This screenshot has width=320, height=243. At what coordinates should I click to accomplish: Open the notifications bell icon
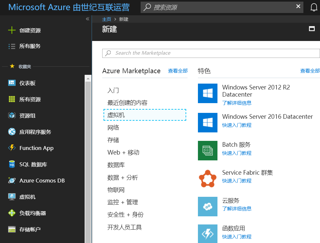tap(314, 7)
